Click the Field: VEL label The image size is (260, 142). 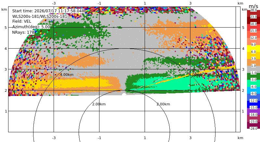[22, 21]
